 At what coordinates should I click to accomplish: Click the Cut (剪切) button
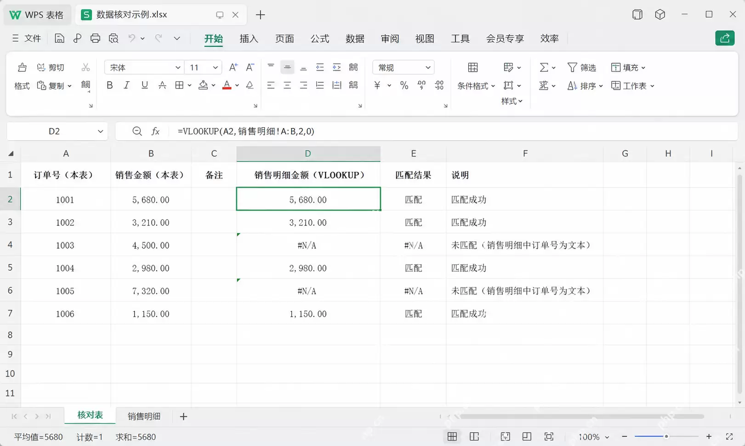[x=51, y=68]
